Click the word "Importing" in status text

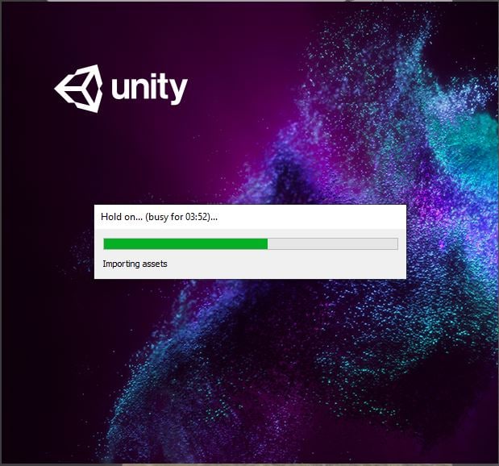pyautogui.click(x=121, y=264)
